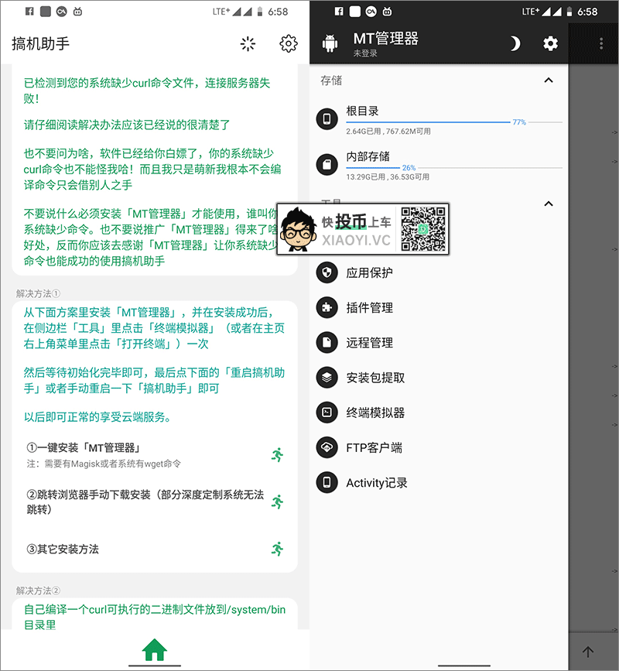Viewport: 619px width, 671px height.
Task: Click 内部存储 26% usage bar
Action: [x=454, y=168]
